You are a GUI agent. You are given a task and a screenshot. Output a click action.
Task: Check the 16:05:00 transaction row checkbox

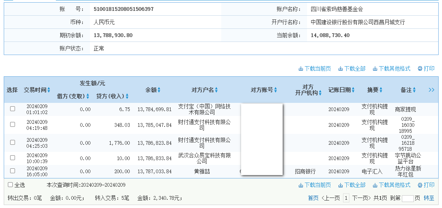(x=12, y=171)
